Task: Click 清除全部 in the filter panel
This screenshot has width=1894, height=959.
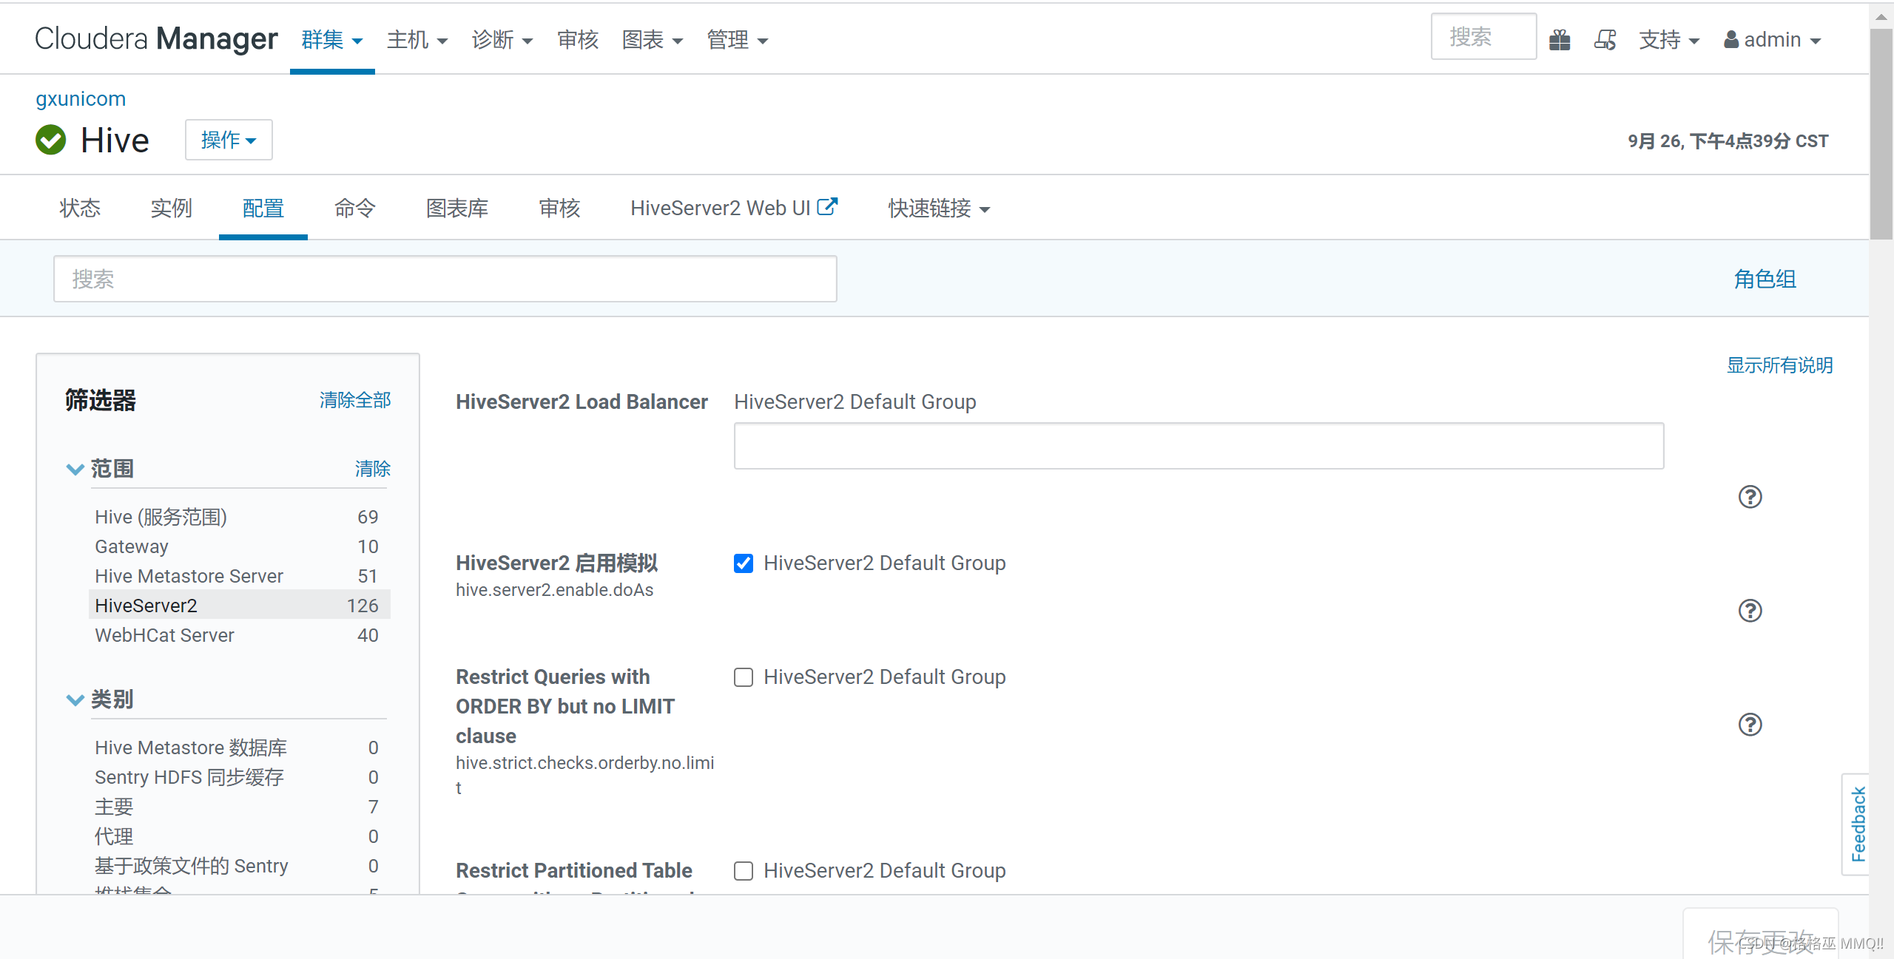Action: click(x=355, y=400)
